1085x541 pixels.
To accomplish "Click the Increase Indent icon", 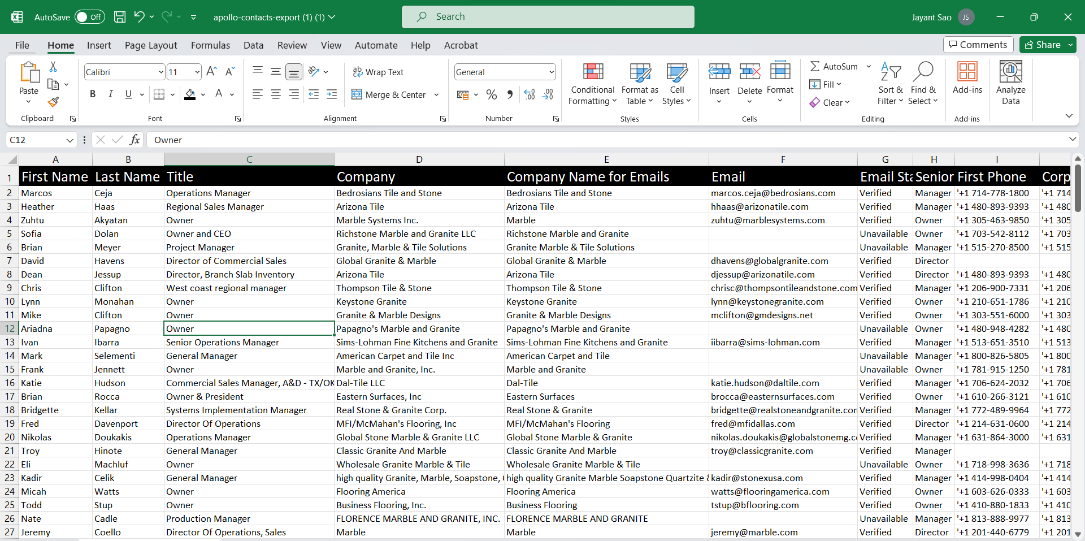I will point(332,94).
